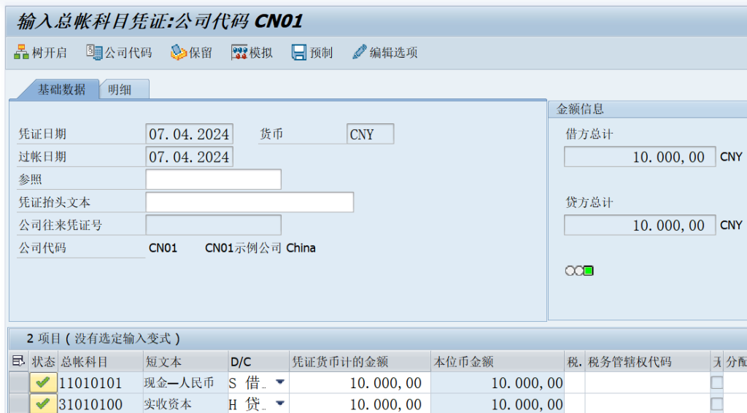Click the 本位币金额 column header

tap(498, 361)
